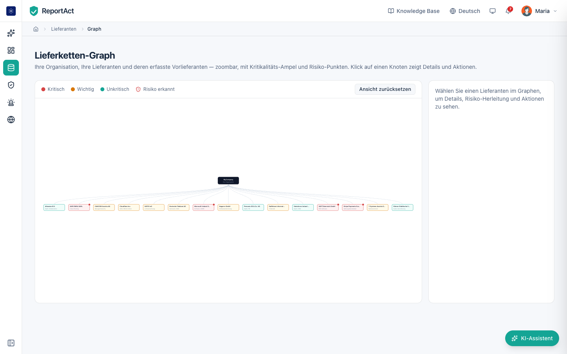Open the Knowledge Base link
Viewport: 567px width, 354px height.
coord(414,11)
